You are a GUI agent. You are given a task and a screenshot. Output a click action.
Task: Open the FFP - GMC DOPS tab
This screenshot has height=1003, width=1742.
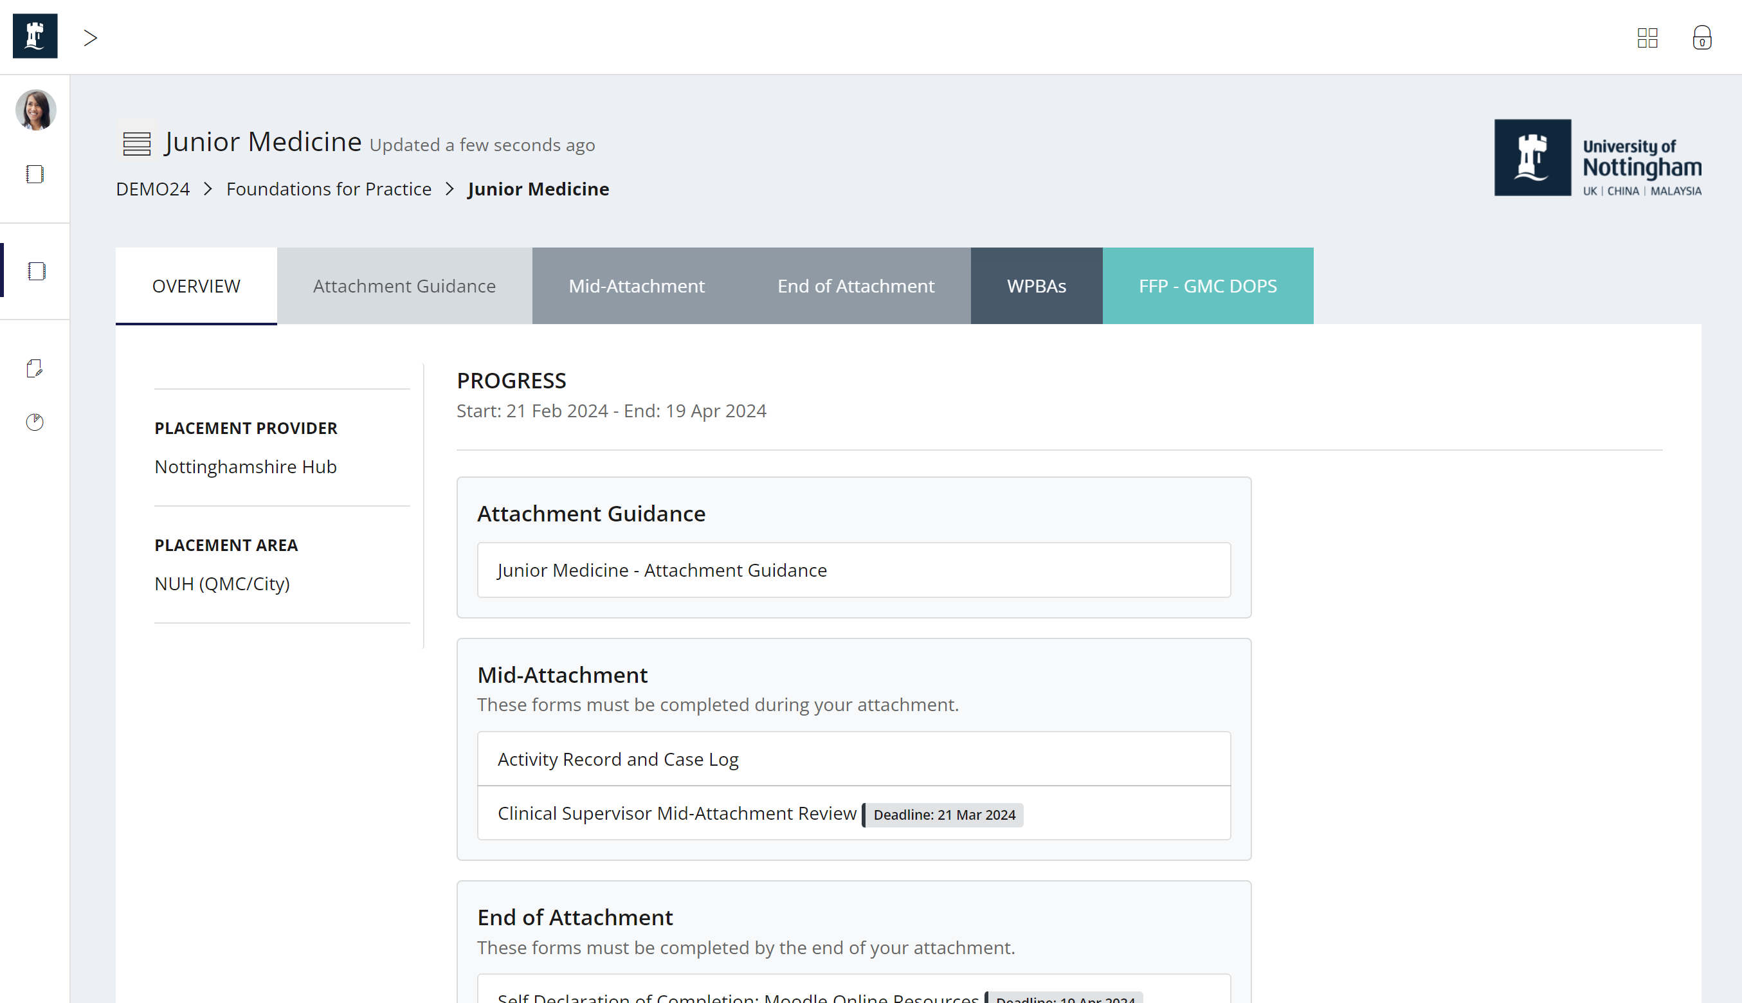1208,285
